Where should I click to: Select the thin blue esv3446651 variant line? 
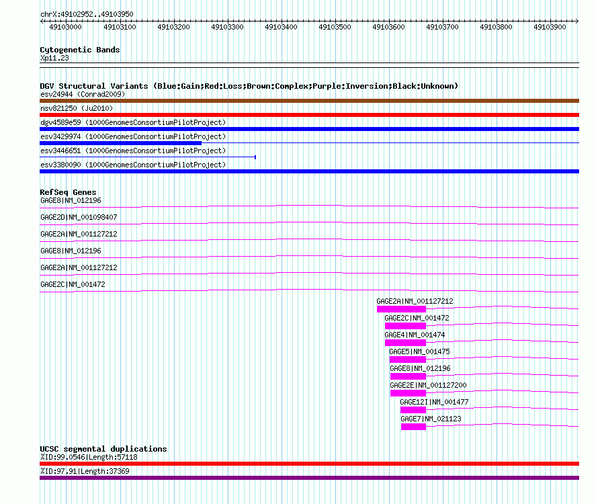coord(148,157)
